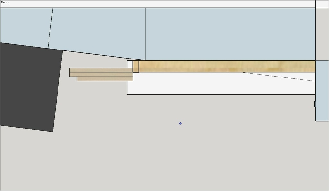Select the top board of the stacked boards
This screenshot has width=329, height=191.
tap(101, 70)
